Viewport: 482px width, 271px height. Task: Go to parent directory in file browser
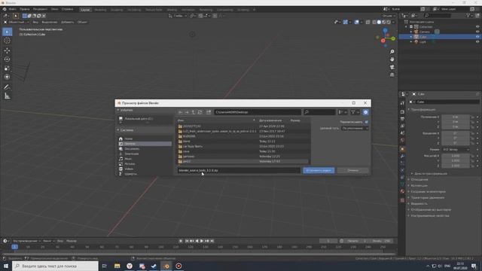[x=194, y=112]
